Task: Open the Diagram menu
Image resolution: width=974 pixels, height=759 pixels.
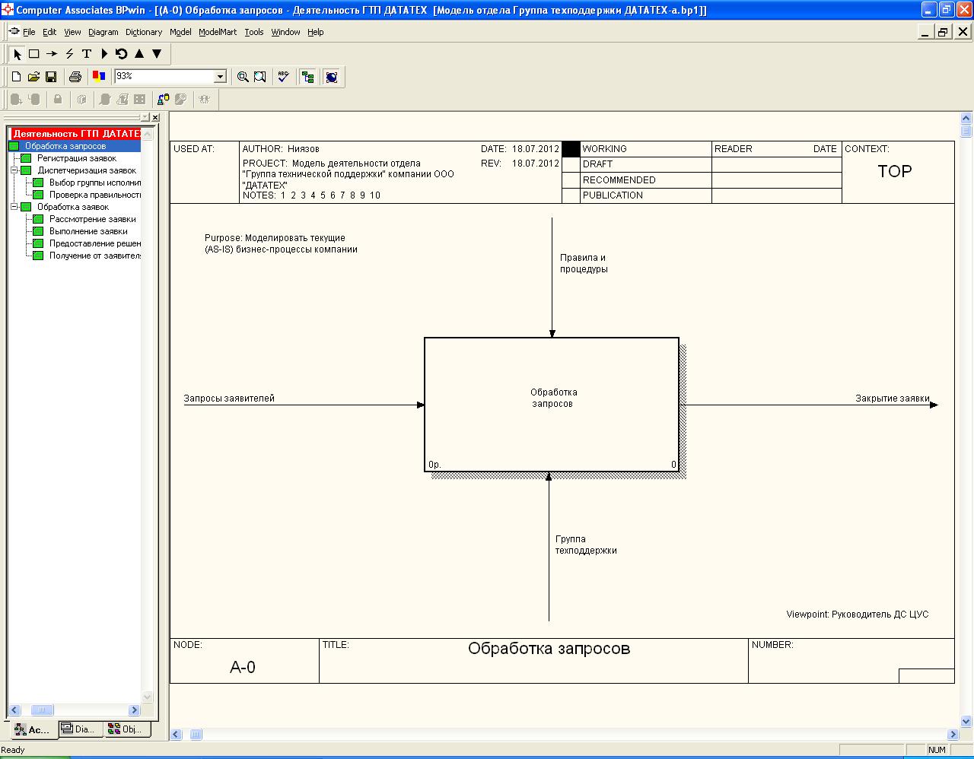Action: (x=103, y=32)
